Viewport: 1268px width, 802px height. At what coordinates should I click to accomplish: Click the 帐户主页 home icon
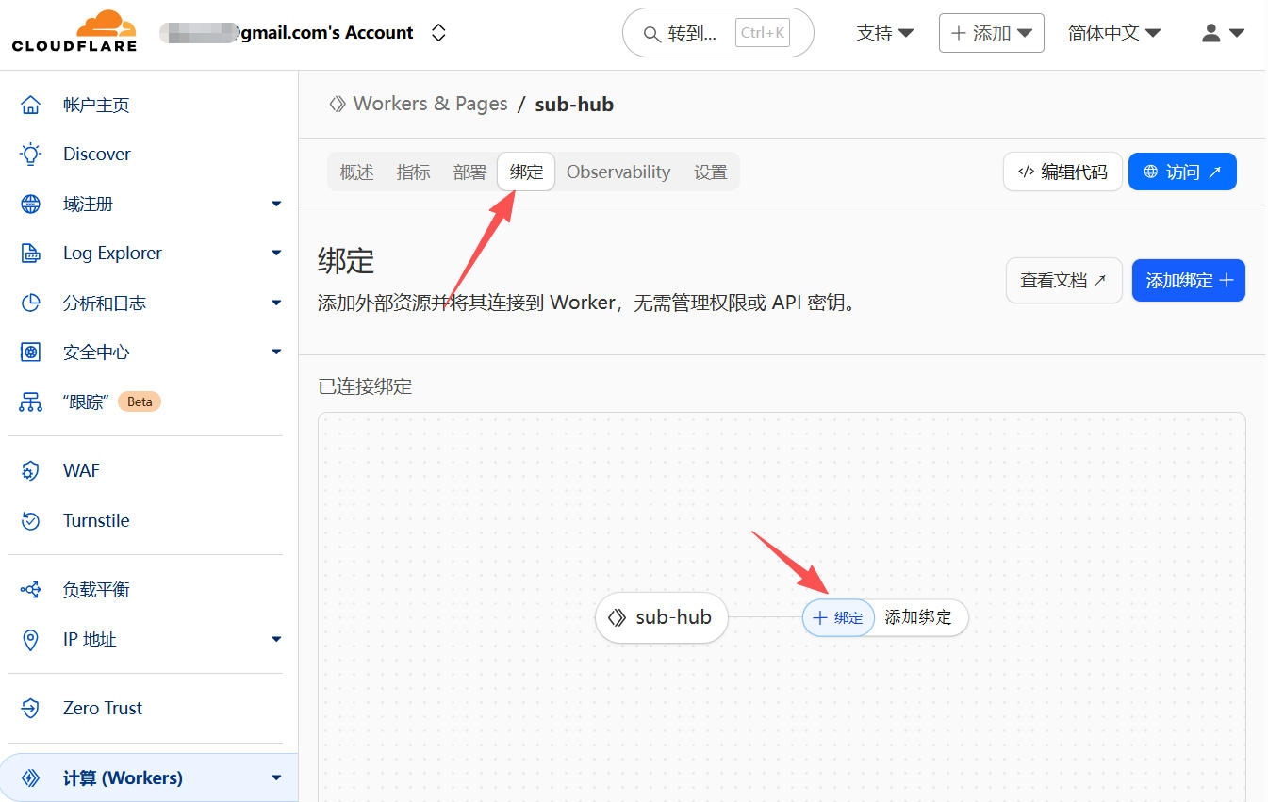click(31, 105)
